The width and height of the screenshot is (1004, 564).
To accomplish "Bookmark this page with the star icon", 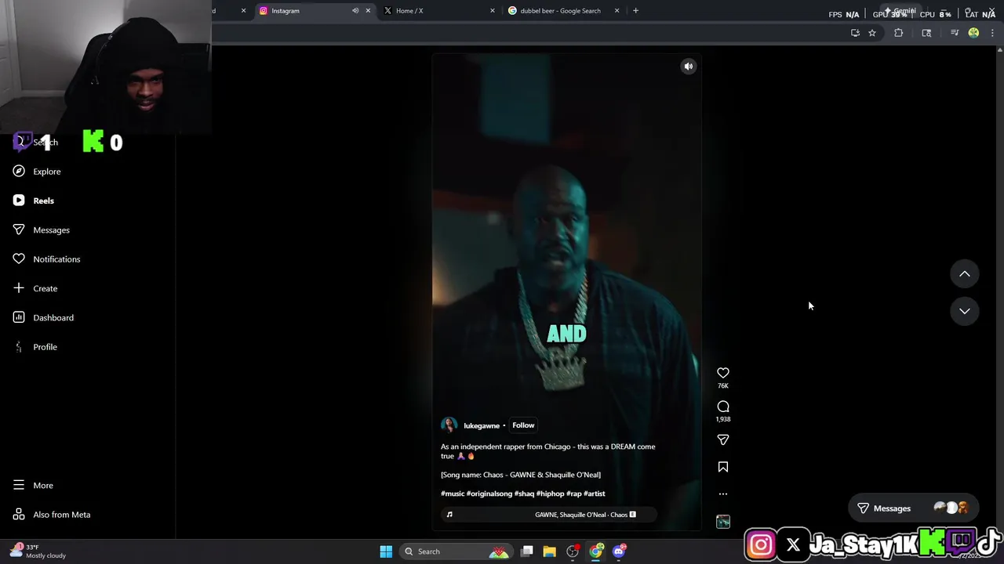I will 871,33.
